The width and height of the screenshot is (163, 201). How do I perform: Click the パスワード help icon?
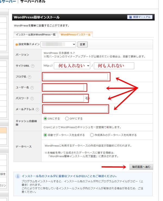click(32, 98)
